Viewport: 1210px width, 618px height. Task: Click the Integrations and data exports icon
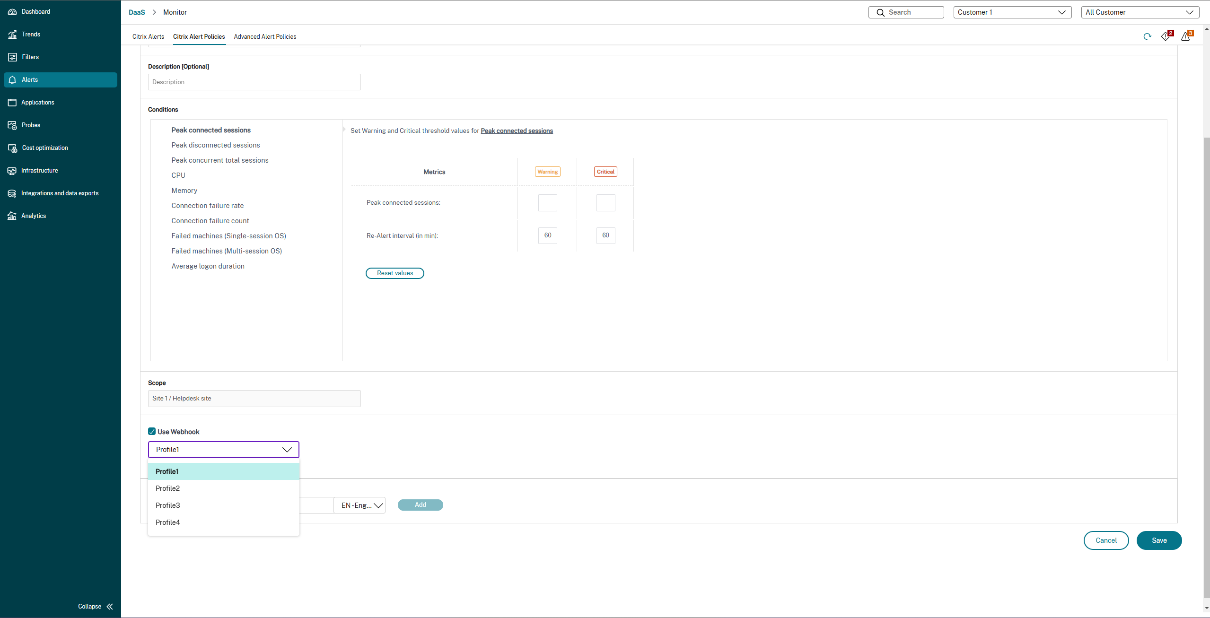tap(12, 193)
